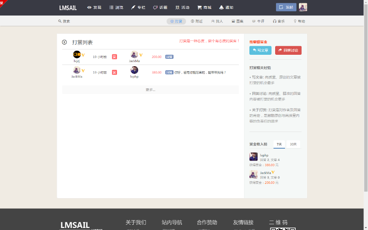This screenshot has height=230, width=368.
Task: Select the 7天 income ranking tab
Action: pos(279,144)
